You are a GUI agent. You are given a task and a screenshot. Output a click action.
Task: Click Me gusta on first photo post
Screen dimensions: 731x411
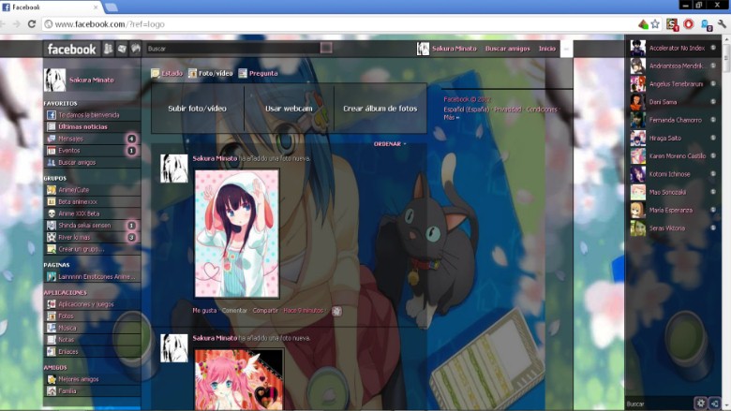coord(204,311)
